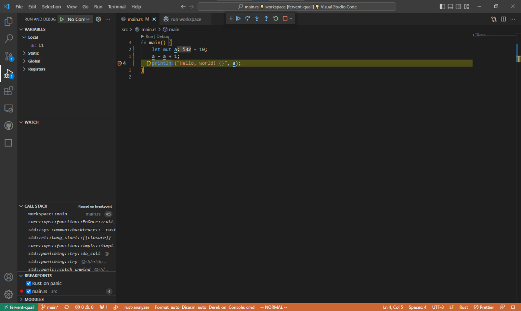
Task: Open the Remote Explorer view
Action: point(9,108)
